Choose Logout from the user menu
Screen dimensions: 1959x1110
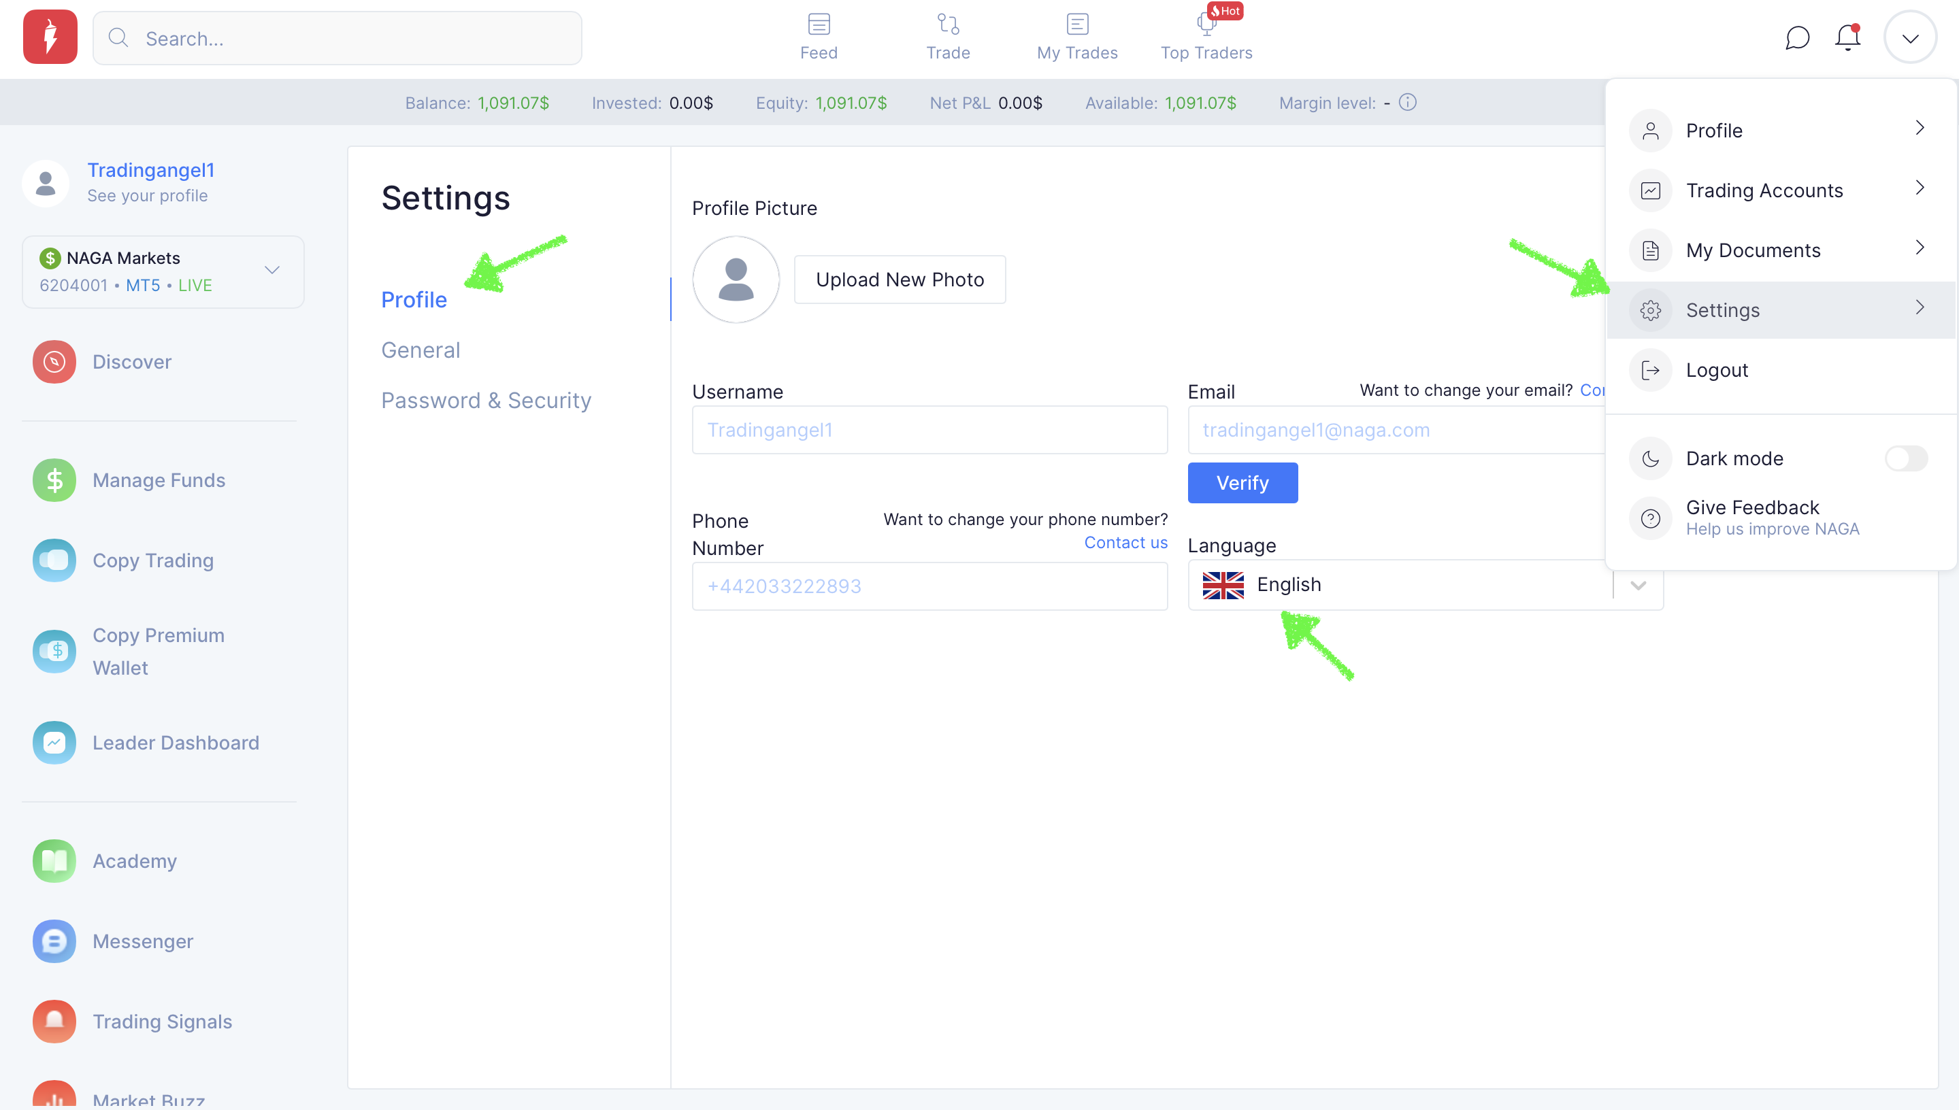1717,370
